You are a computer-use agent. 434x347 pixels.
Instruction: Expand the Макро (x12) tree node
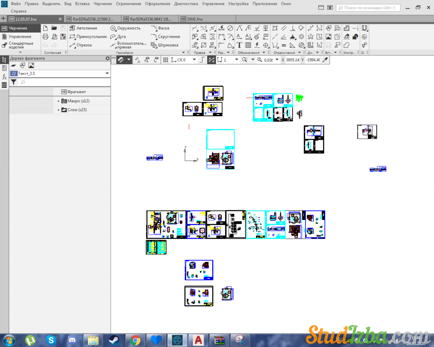[59, 101]
